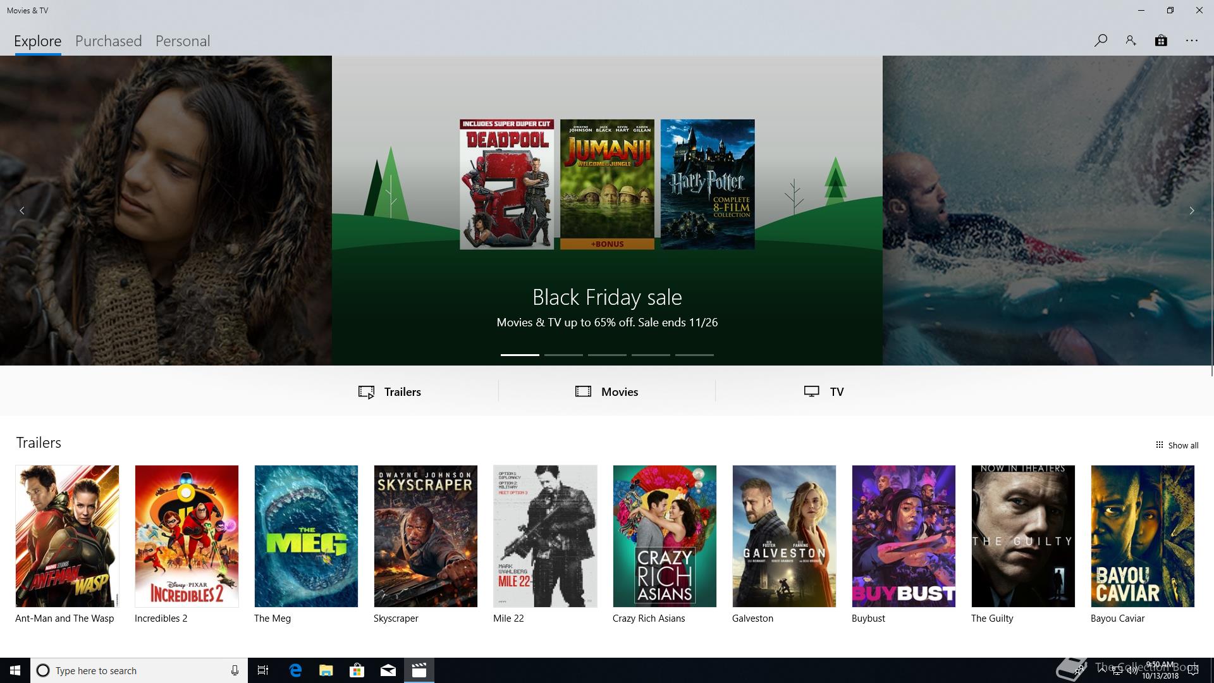Viewport: 1214px width, 683px height.
Task: Open the Bayou Caviar trailer poster
Action: point(1143,536)
